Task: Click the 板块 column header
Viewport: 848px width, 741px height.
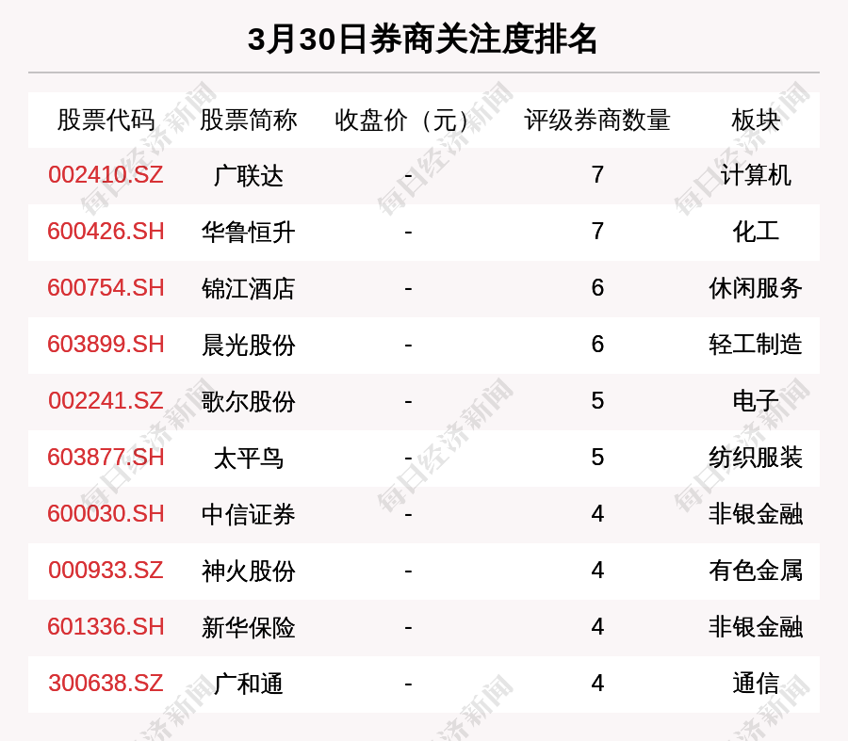Action: (x=756, y=120)
